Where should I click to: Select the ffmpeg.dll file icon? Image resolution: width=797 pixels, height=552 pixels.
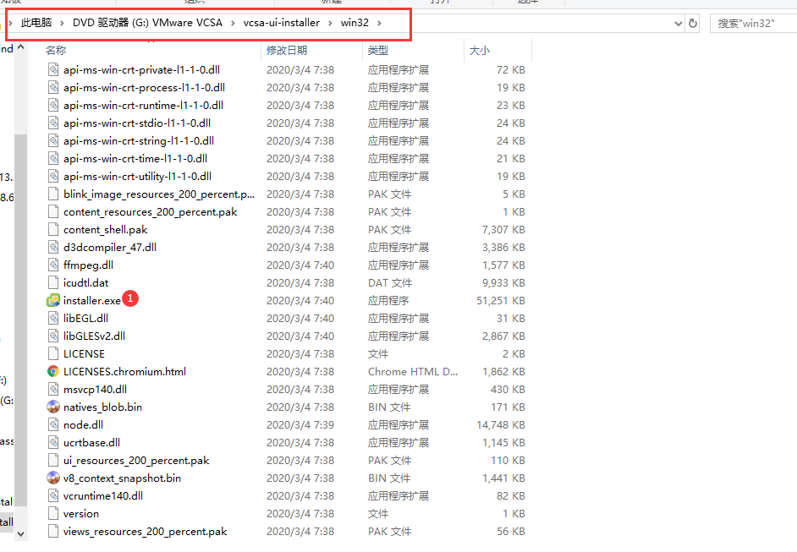[54, 265]
